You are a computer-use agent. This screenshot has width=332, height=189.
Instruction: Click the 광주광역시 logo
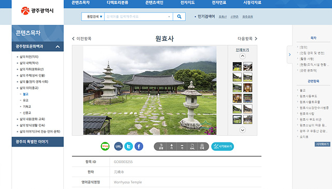[37, 10]
